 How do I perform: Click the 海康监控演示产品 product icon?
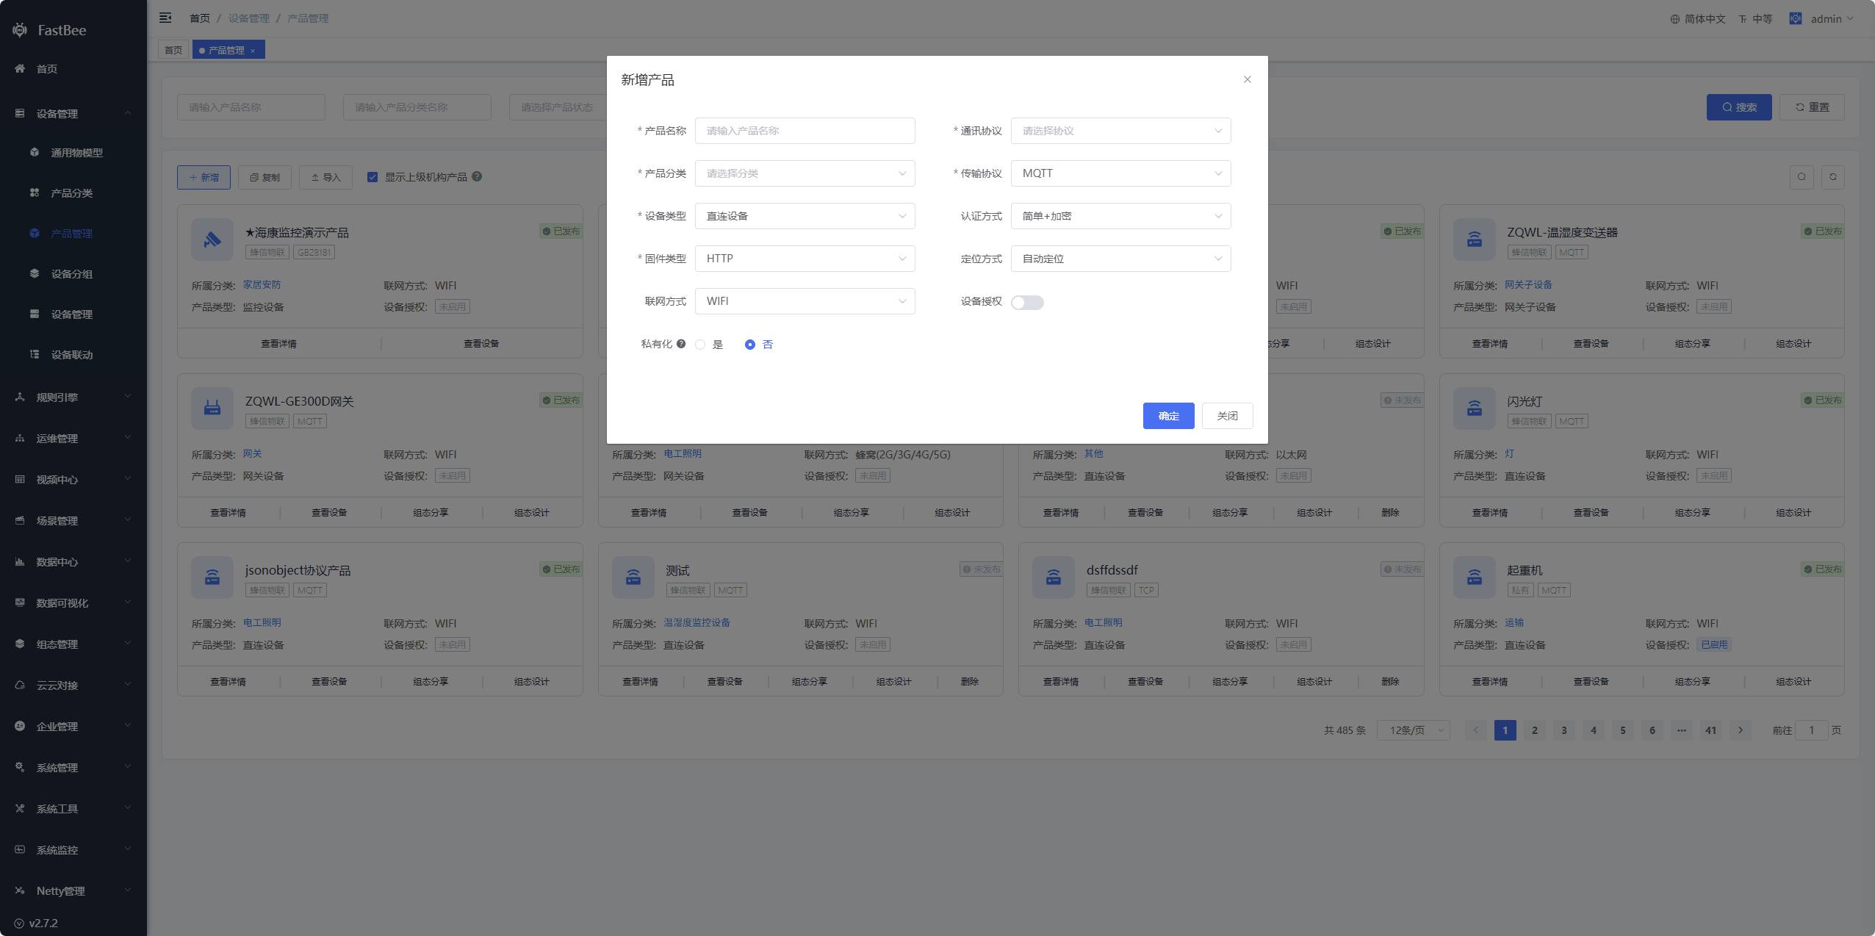point(212,240)
